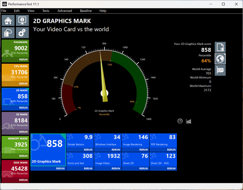Click the cloud baseline database icon
The height and width of the screenshot is (190, 243).
[x=9, y=33]
